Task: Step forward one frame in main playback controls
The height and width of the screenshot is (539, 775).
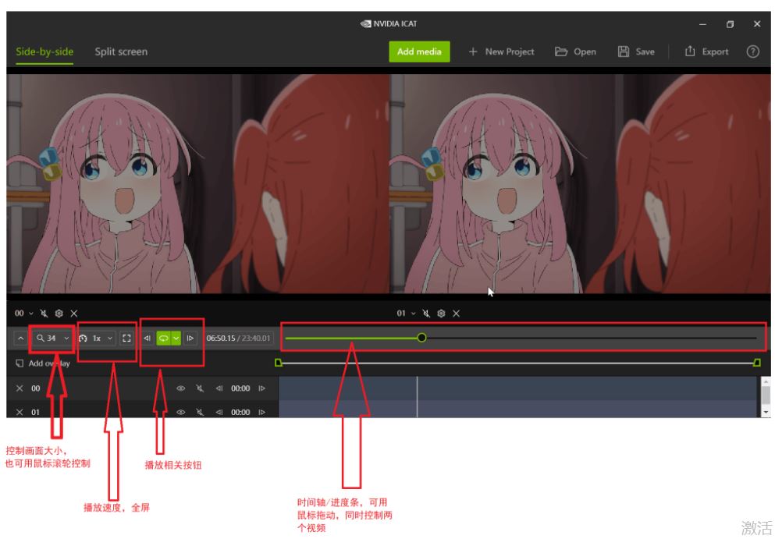Action: click(x=190, y=338)
